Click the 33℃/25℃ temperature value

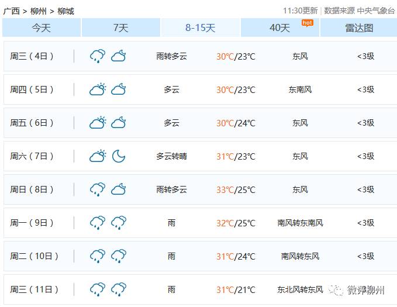[x=236, y=189]
